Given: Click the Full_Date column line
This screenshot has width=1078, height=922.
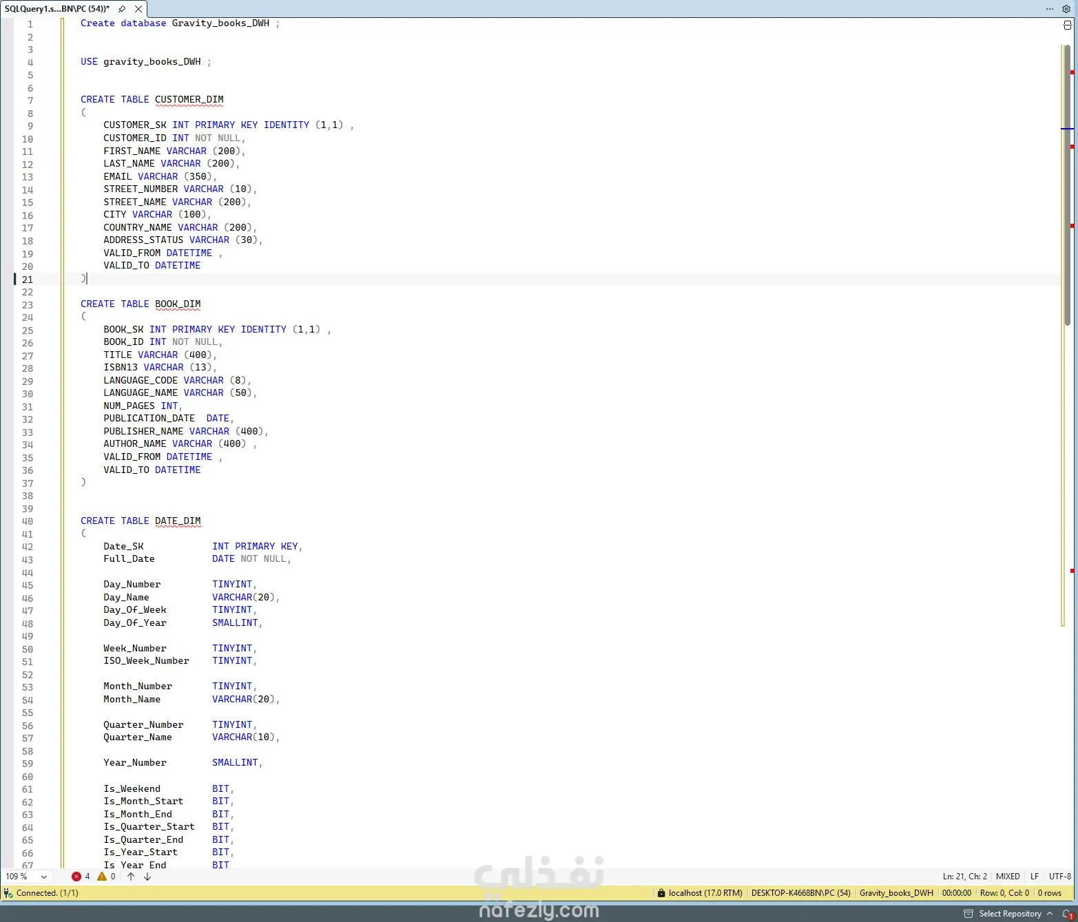Looking at the screenshot, I should [x=197, y=559].
